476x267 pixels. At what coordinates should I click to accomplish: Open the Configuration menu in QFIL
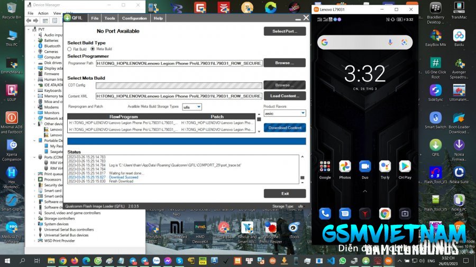tap(134, 18)
